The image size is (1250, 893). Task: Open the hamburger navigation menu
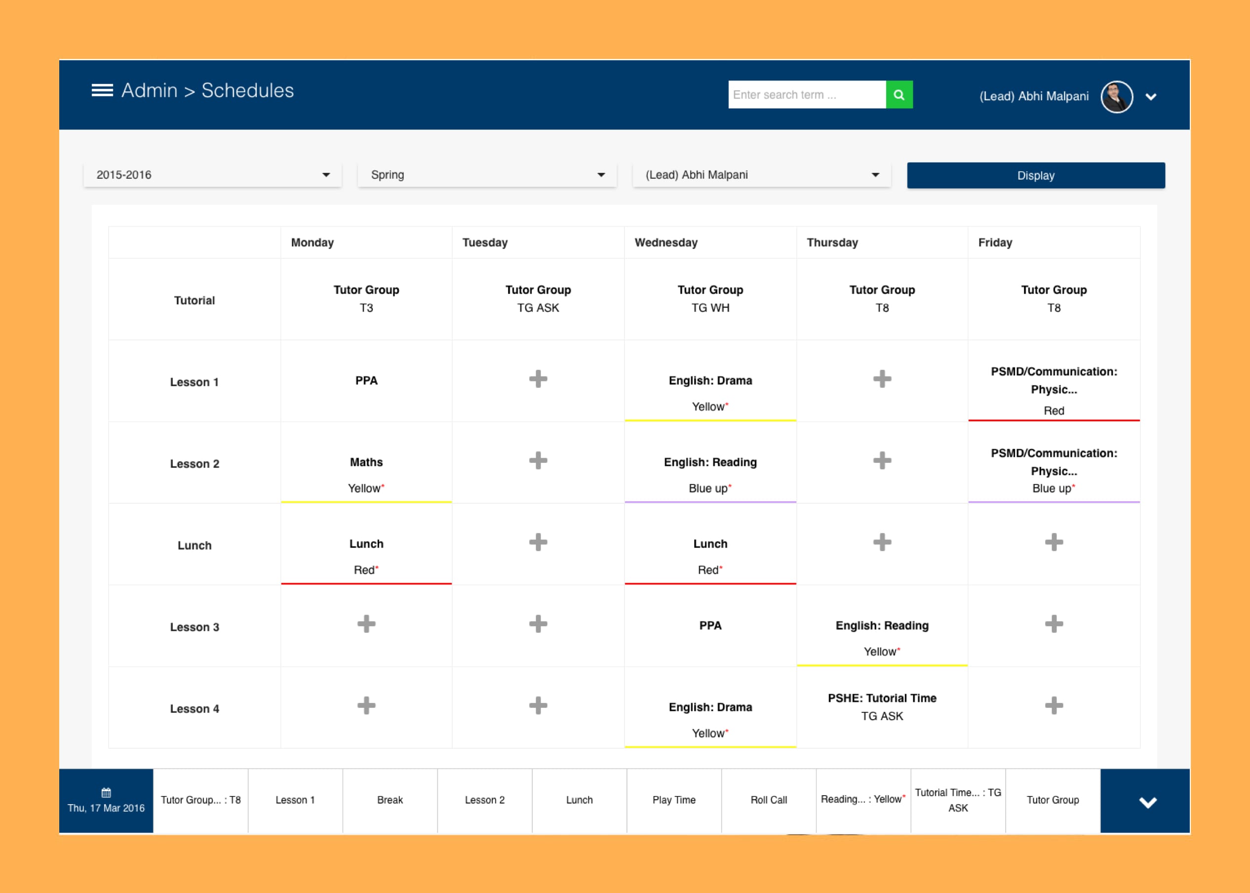(102, 90)
